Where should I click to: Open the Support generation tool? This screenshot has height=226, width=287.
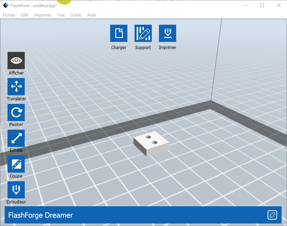tap(143, 33)
